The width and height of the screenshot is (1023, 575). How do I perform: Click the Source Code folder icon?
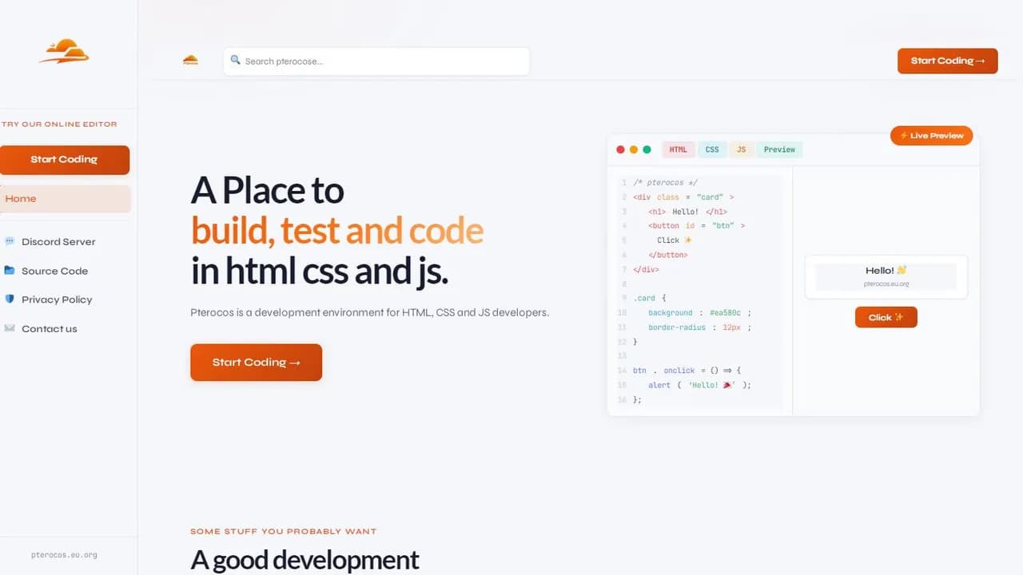[x=10, y=270]
